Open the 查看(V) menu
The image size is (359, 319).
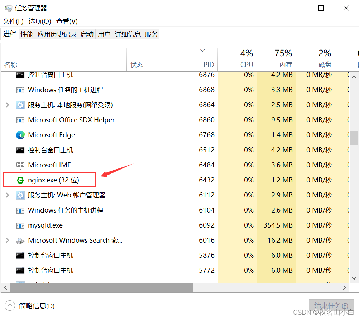67,21
